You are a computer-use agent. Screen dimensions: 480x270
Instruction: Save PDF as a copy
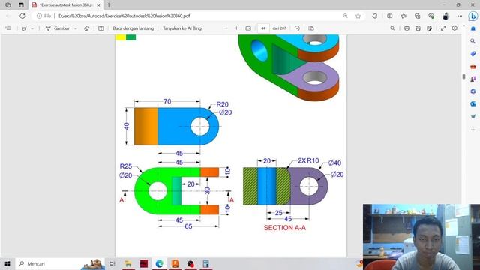point(430,28)
